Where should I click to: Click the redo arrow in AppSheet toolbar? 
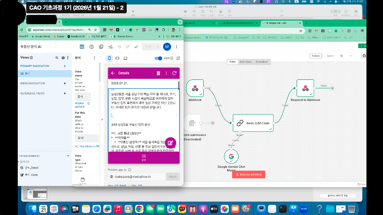click(x=127, y=47)
